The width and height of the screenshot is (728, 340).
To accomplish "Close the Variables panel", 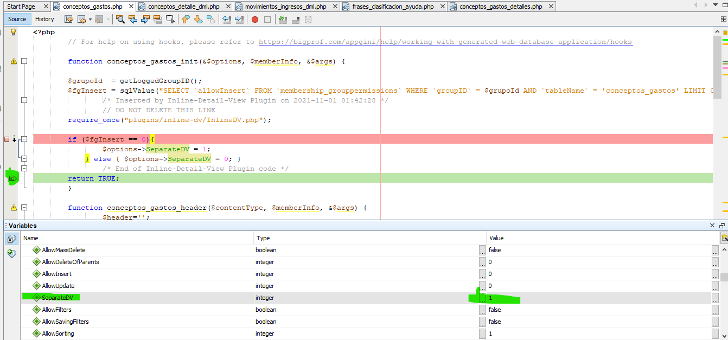I will [712, 226].
